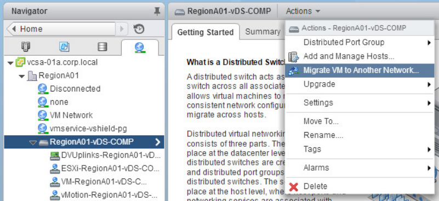Select VM-RegionA01-vDS-C... row
The image size is (439, 201).
tap(84, 182)
